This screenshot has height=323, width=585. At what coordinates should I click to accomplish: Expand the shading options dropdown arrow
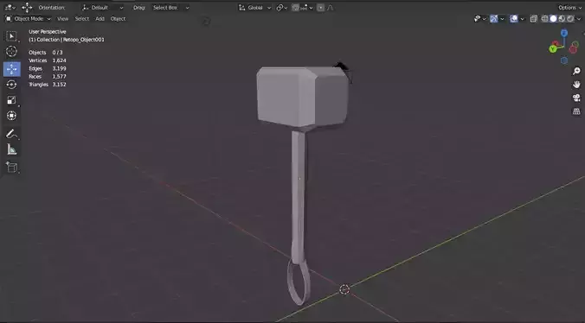point(579,19)
